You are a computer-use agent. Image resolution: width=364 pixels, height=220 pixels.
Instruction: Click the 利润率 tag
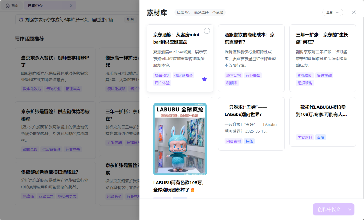[x=232, y=83]
